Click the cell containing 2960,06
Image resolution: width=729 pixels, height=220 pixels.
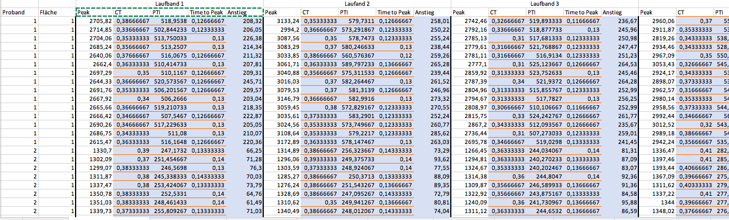657,20
